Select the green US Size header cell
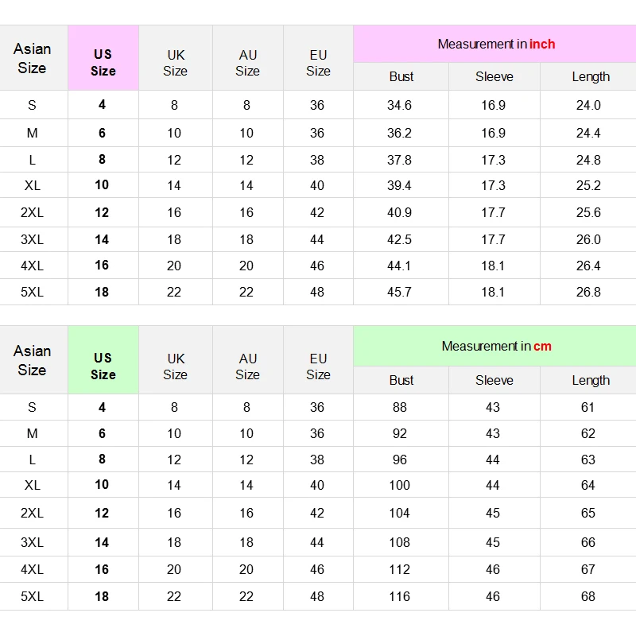 tap(103, 360)
